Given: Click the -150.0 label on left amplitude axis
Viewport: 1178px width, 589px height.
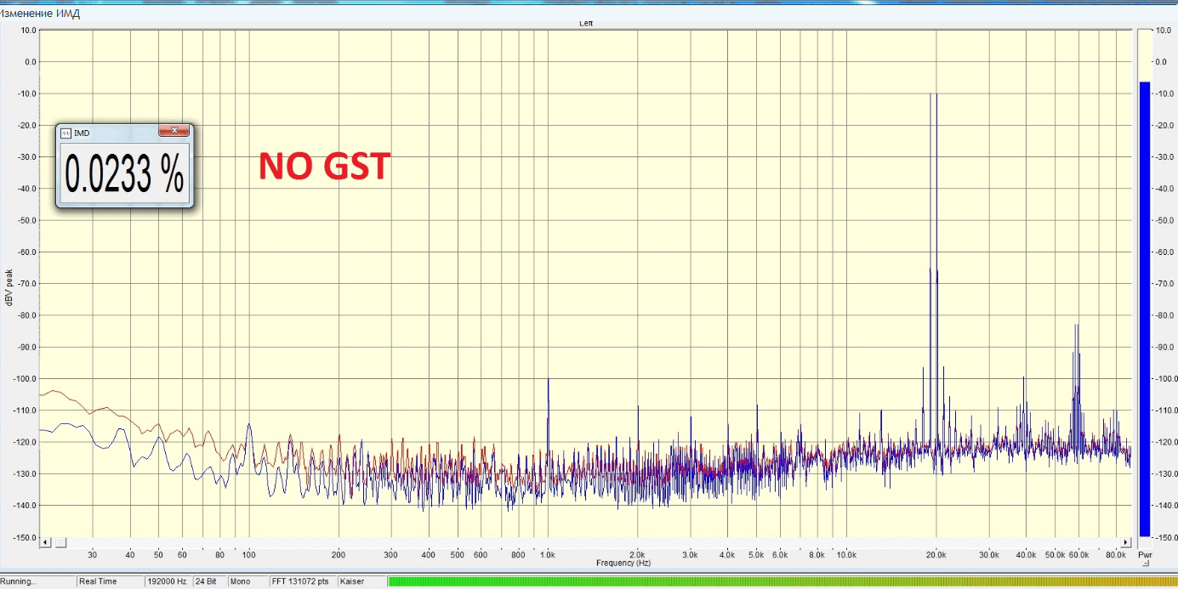Looking at the screenshot, I should tap(26, 537).
